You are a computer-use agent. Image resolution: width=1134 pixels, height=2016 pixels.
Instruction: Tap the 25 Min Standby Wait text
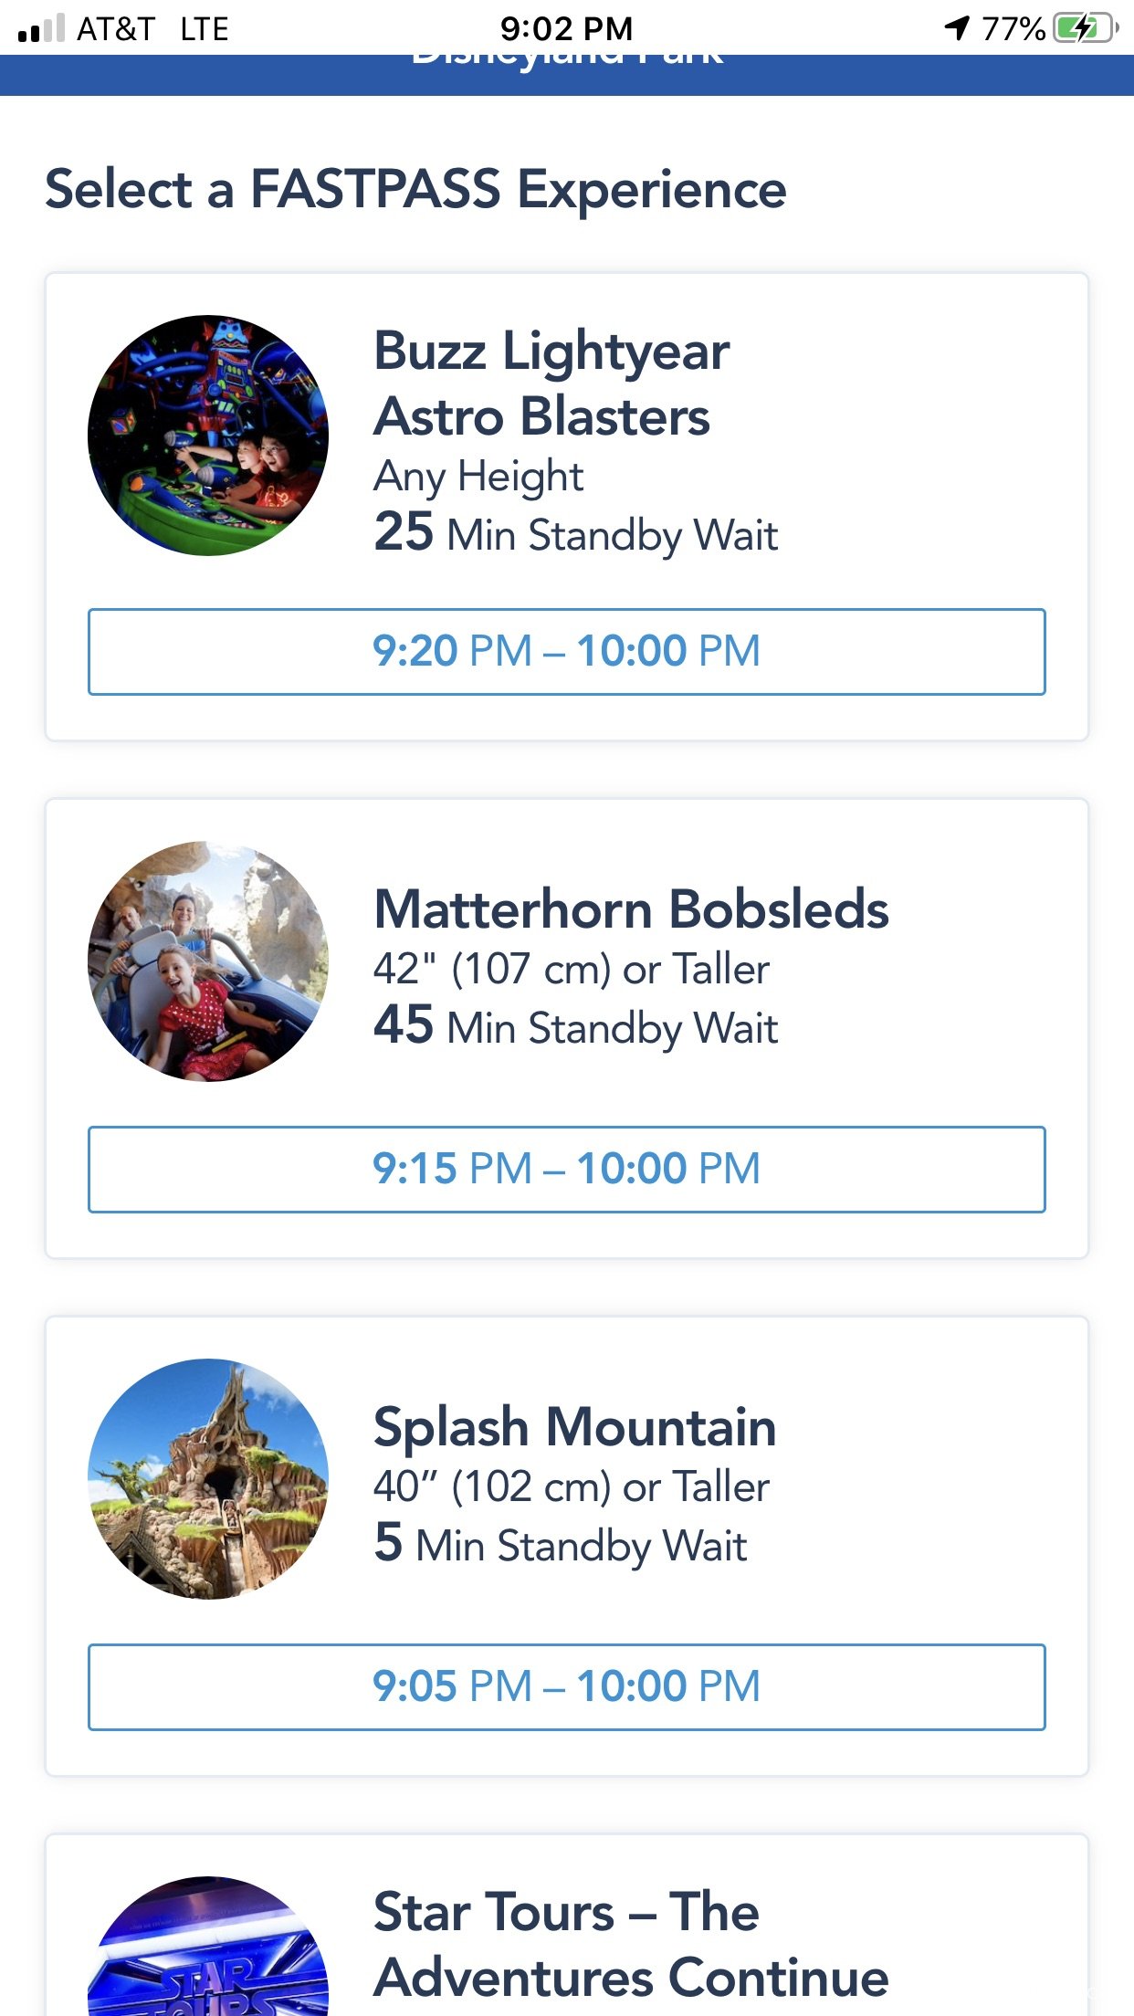(576, 533)
